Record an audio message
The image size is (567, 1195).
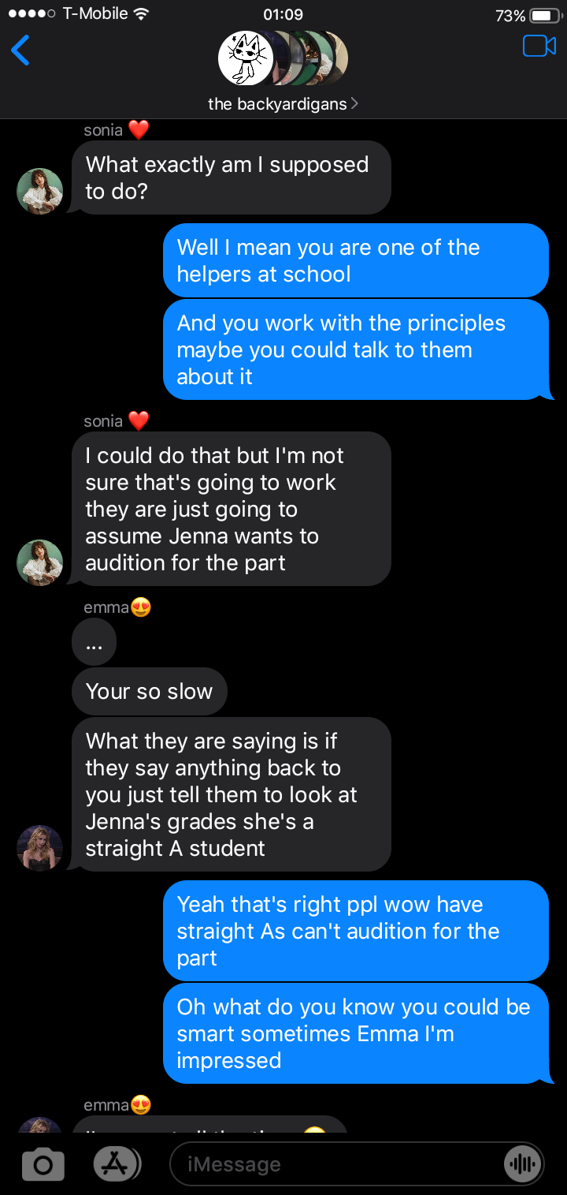pos(522,1164)
